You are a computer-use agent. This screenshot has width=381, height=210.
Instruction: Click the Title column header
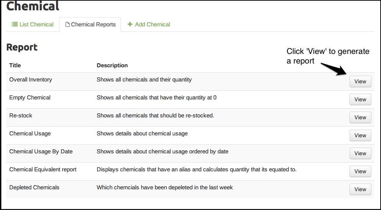(15, 65)
